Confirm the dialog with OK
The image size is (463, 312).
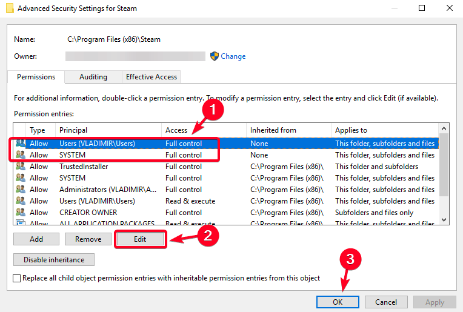click(x=338, y=302)
